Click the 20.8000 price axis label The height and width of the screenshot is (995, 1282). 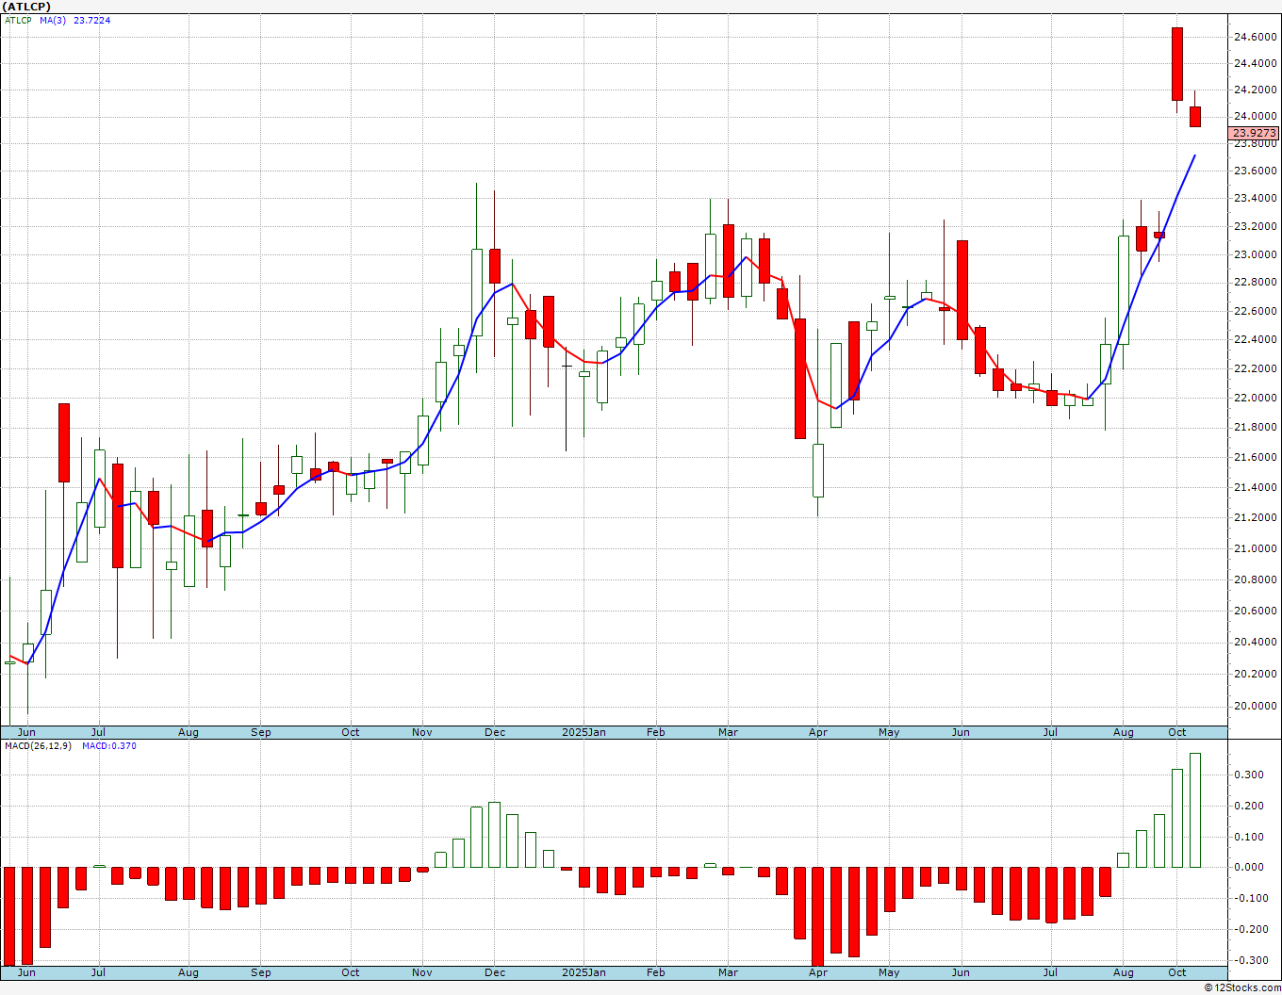pyautogui.click(x=1255, y=579)
